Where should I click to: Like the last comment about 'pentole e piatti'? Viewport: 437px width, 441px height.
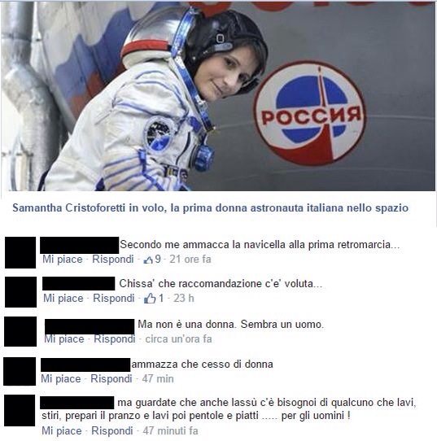pos(62,431)
